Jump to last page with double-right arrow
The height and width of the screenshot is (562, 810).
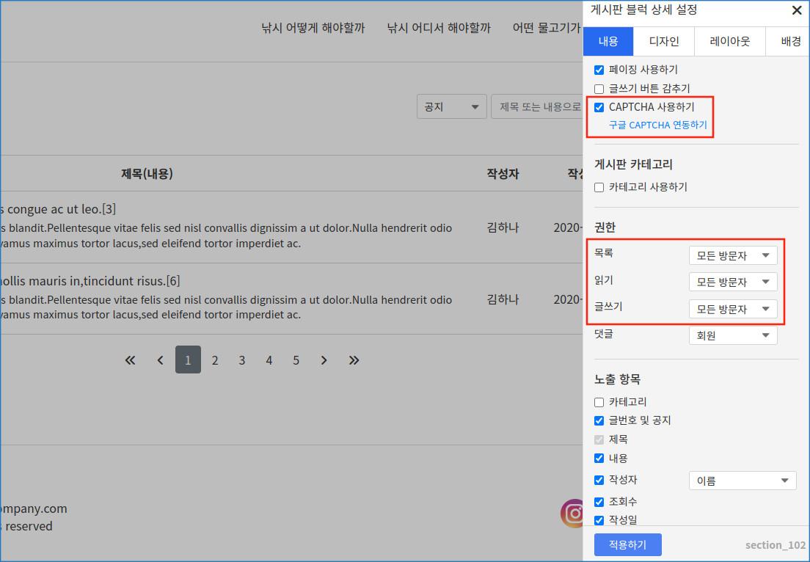pos(354,360)
